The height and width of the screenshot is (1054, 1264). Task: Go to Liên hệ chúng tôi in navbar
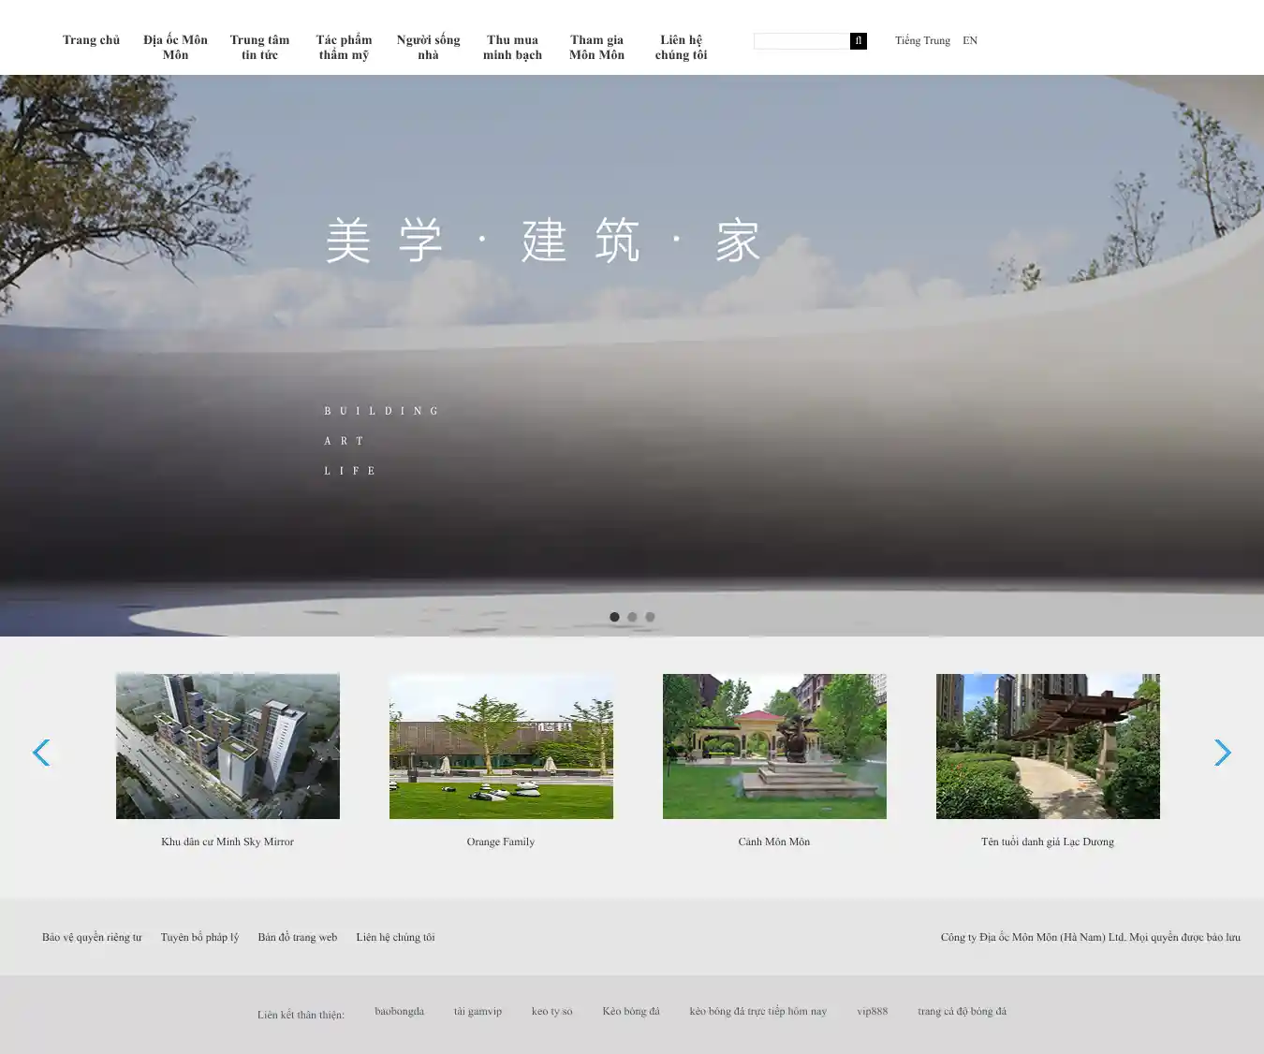coord(681,48)
